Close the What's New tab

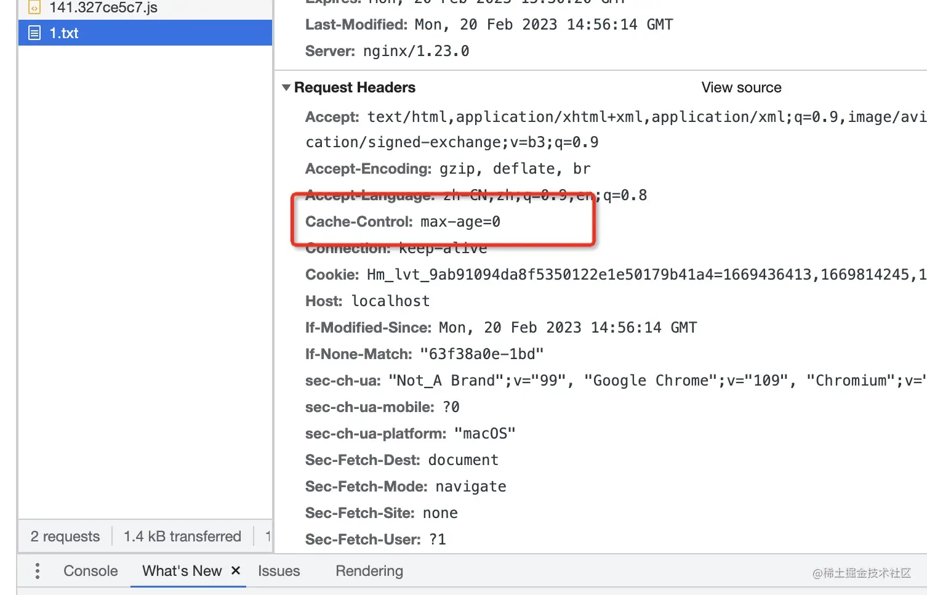(236, 571)
